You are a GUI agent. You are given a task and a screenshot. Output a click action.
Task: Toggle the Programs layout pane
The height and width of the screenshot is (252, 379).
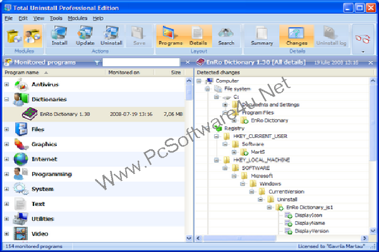point(171,36)
